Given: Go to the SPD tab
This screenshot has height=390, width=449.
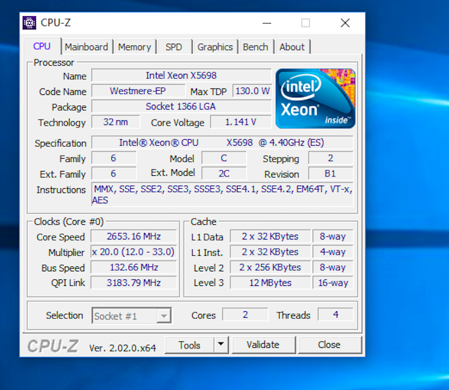Looking at the screenshot, I should pos(174,47).
